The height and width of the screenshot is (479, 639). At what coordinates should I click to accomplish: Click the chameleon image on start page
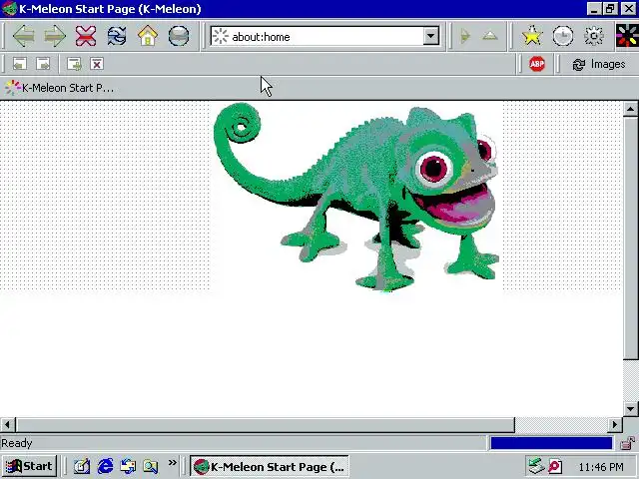pyautogui.click(x=356, y=197)
